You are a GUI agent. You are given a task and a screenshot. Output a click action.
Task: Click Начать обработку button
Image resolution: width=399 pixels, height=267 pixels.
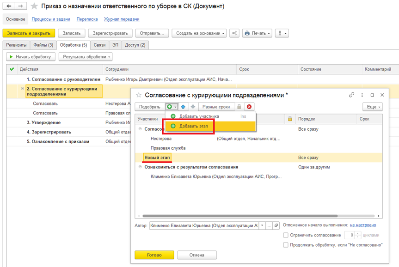(31, 57)
